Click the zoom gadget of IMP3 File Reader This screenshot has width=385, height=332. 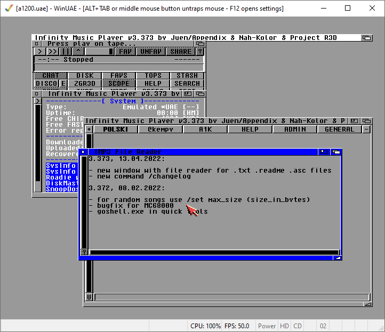click(324, 152)
